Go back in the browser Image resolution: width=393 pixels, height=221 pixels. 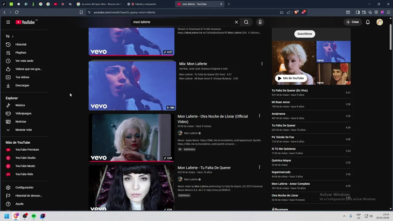[4, 12]
